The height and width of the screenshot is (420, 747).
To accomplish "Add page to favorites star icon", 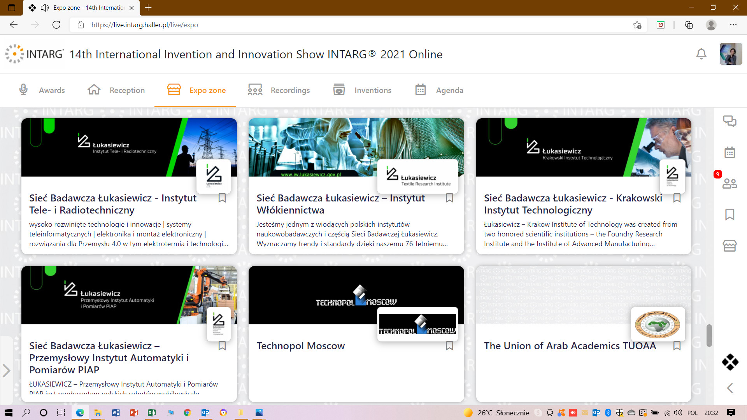I will point(637,25).
